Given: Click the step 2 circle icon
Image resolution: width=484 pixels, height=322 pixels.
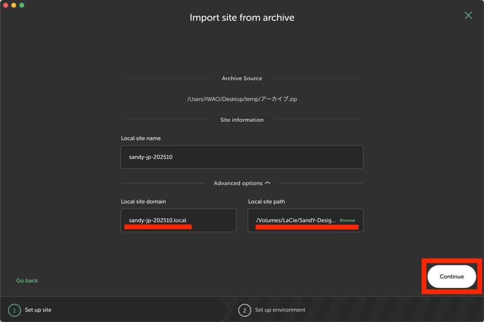Looking at the screenshot, I should click(x=244, y=310).
